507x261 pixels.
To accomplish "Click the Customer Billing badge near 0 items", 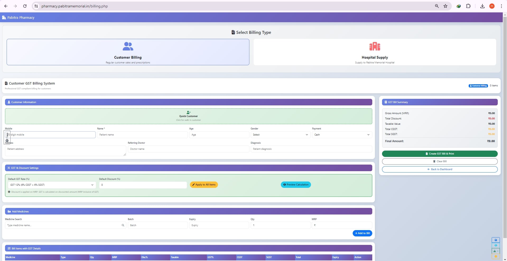I will (x=478, y=86).
